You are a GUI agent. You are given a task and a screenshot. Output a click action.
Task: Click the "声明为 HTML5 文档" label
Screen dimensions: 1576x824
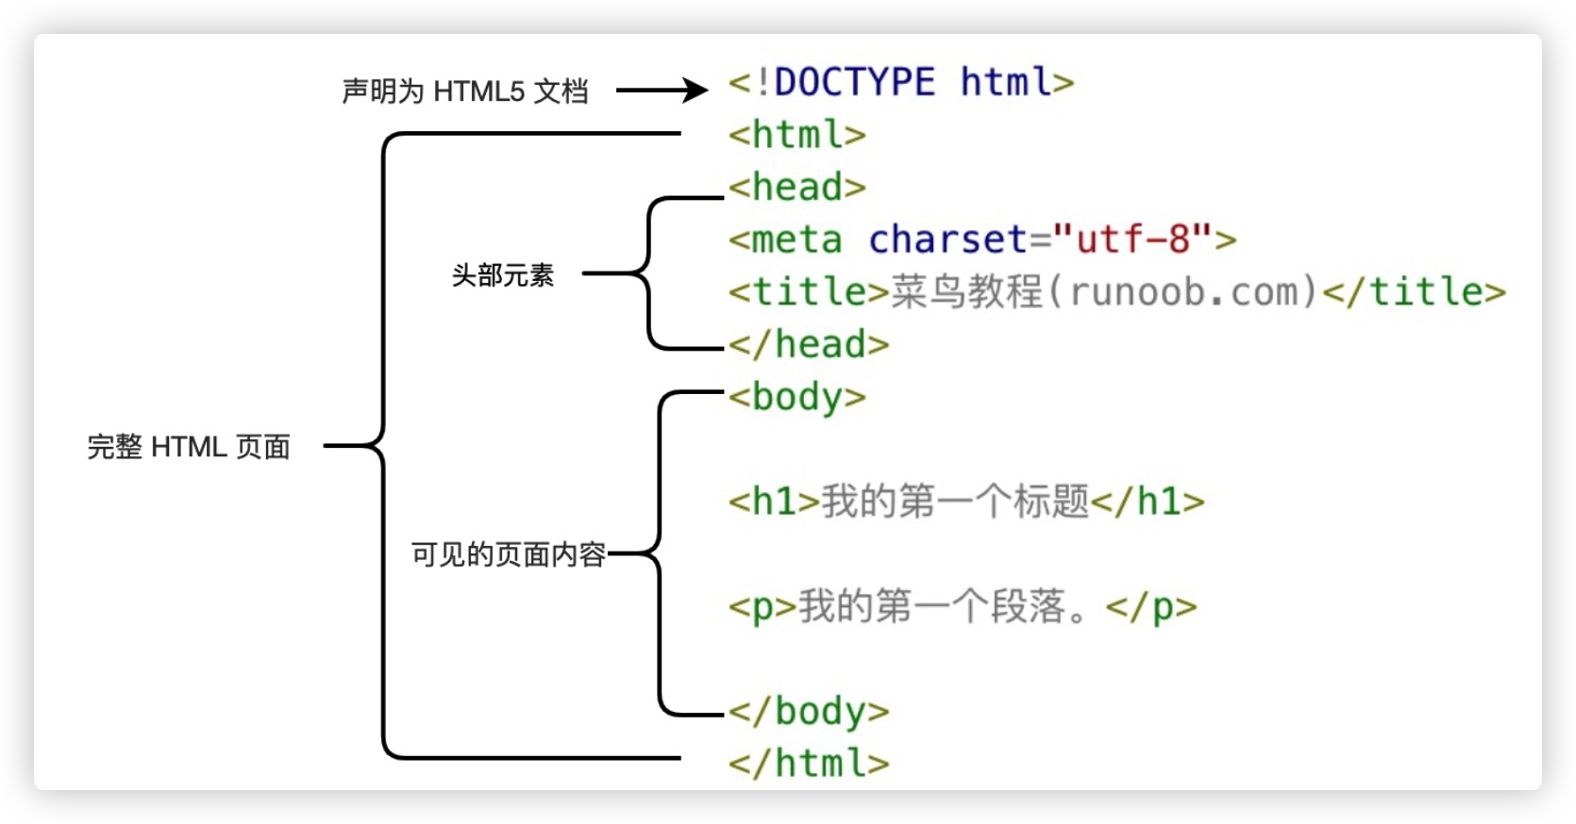pyautogui.click(x=464, y=91)
